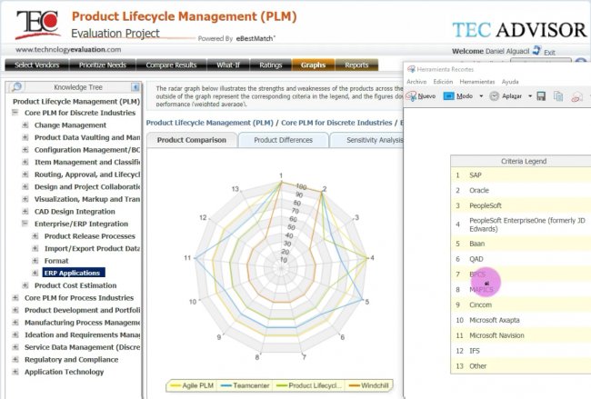The height and width of the screenshot is (399, 591).
Task: Click IFS row in Criteria Legend
Action: point(521,351)
